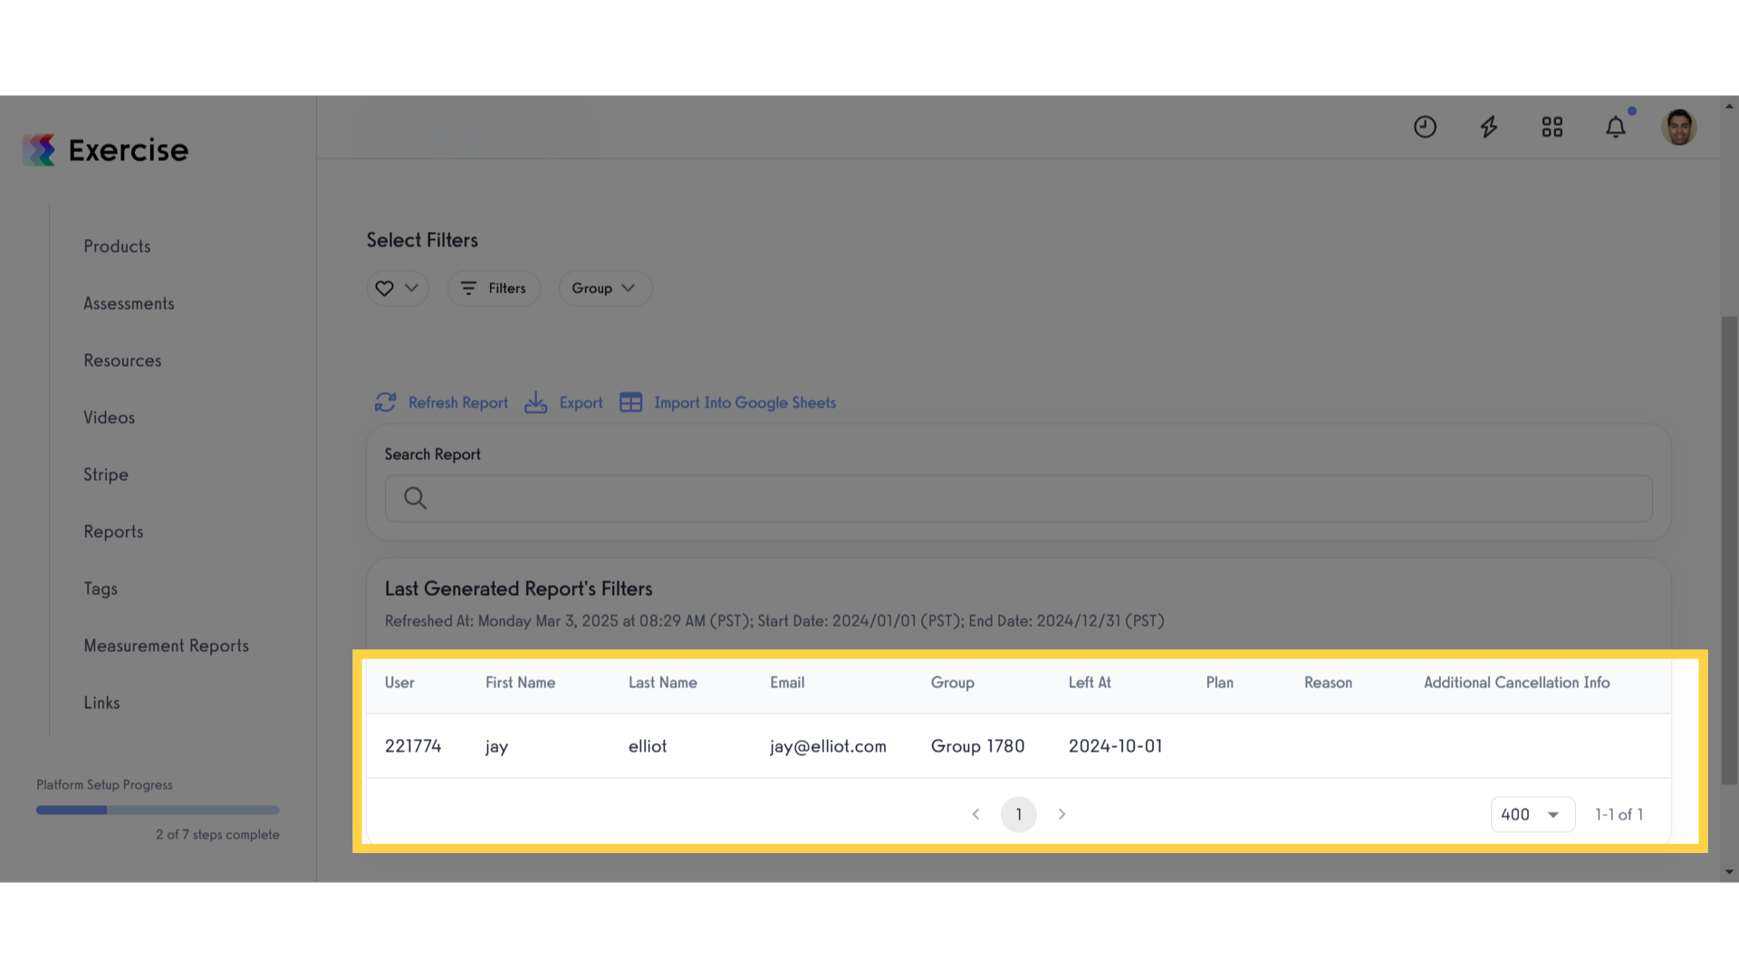Click the scrollbar down arrow
Image resolution: width=1739 pixels, height=978 pixels.
(x=1729, y=872)
